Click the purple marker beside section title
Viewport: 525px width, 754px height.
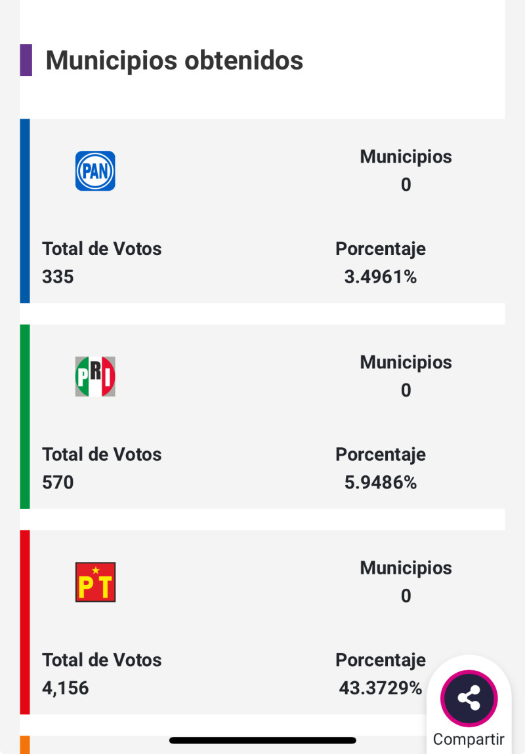pyautogui.click(x=26, y=60)
